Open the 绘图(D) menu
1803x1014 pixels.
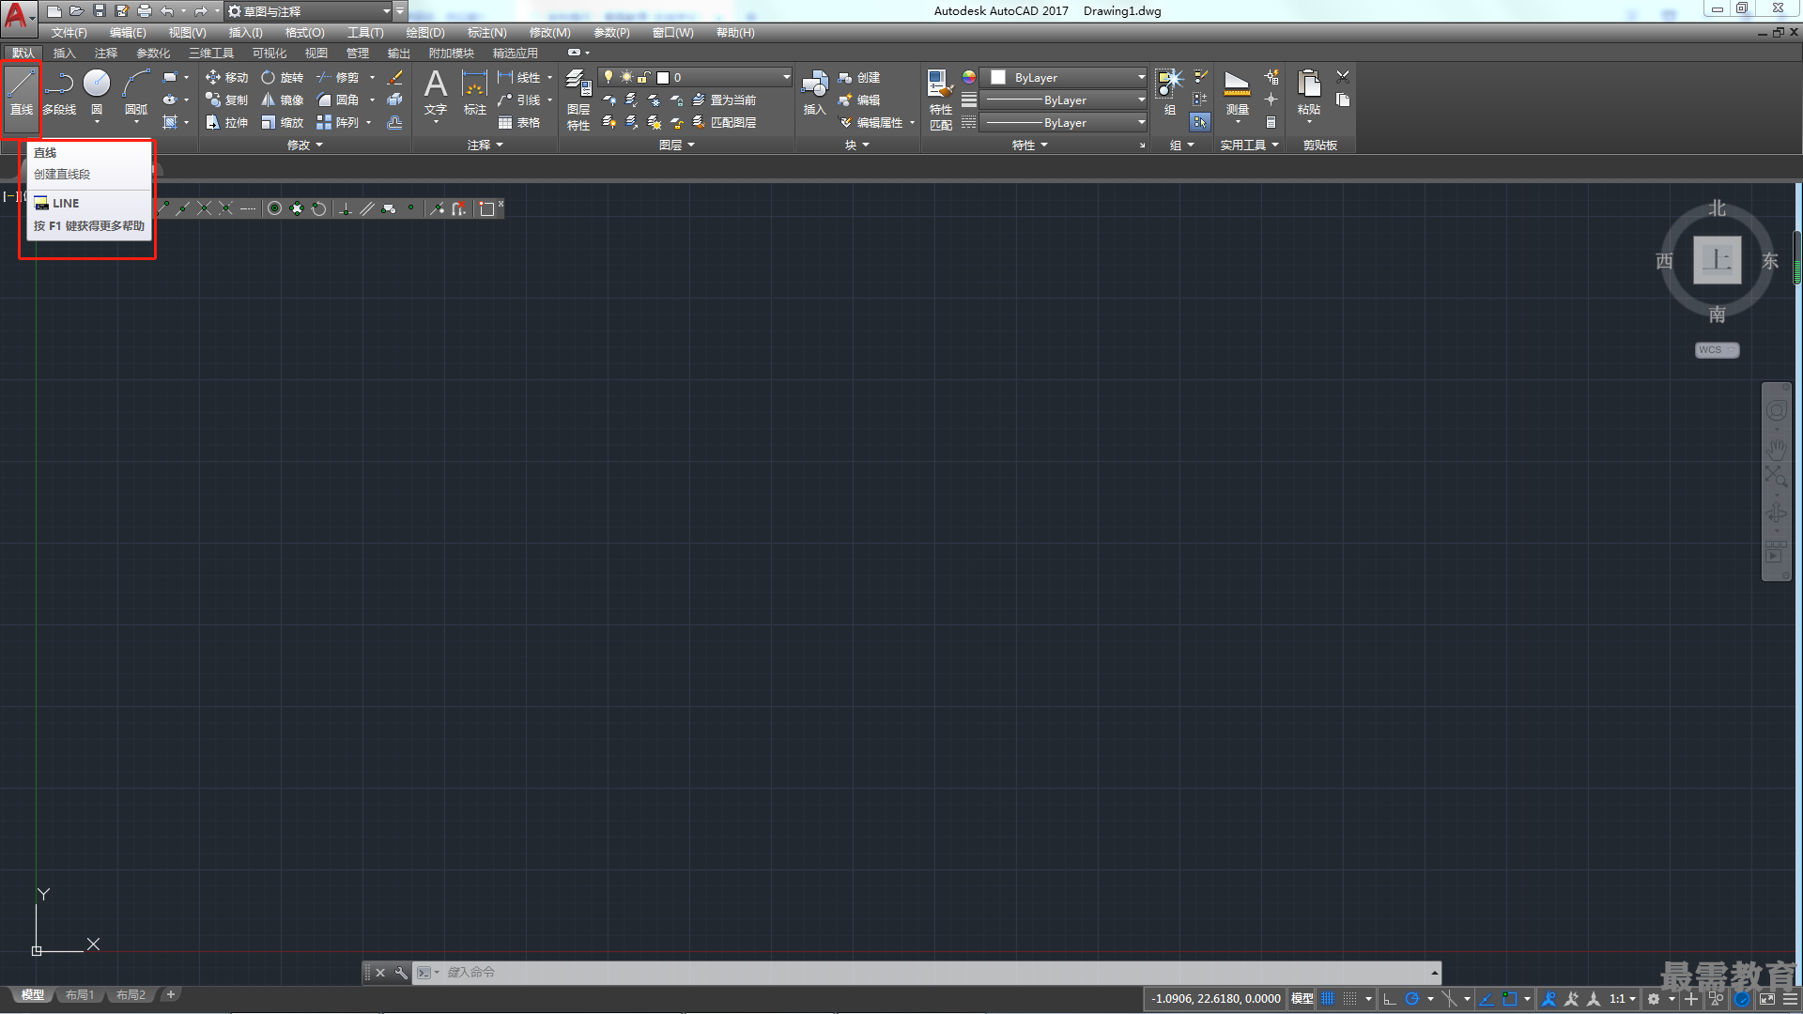[x=425, y=33]
